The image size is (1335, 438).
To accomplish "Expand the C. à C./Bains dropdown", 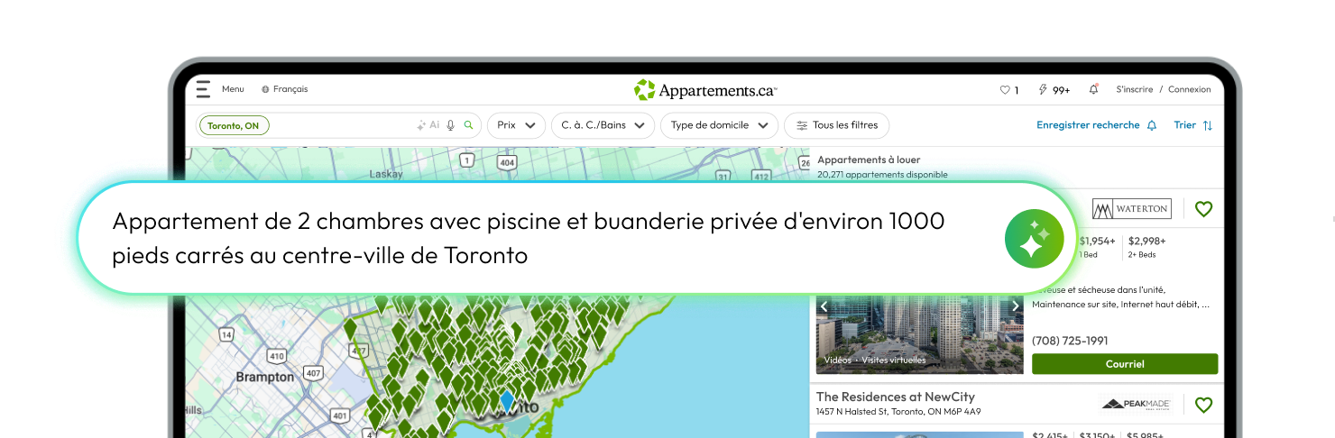I will click(x=603, y=125).
